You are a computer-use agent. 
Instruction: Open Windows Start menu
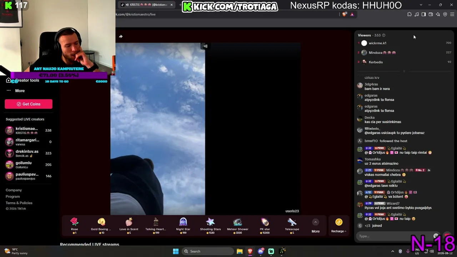176,251
